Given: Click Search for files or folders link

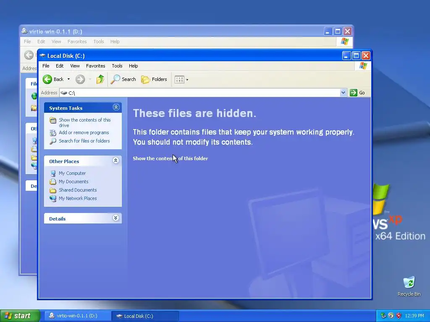Looking at the screenshot, I should 84,141.
